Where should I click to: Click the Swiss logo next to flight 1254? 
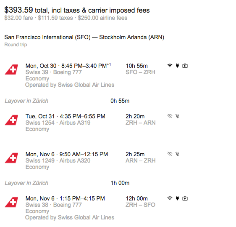[11, 120]
